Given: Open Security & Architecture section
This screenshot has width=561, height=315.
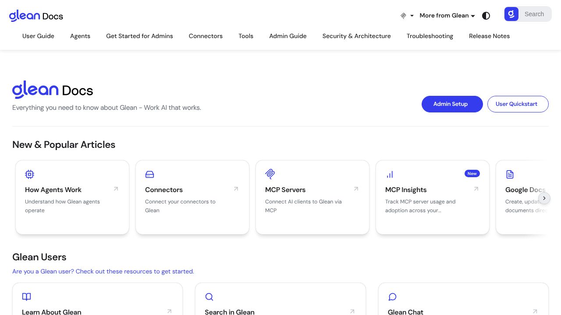Looking at the screenshot, I should (356, 36).
